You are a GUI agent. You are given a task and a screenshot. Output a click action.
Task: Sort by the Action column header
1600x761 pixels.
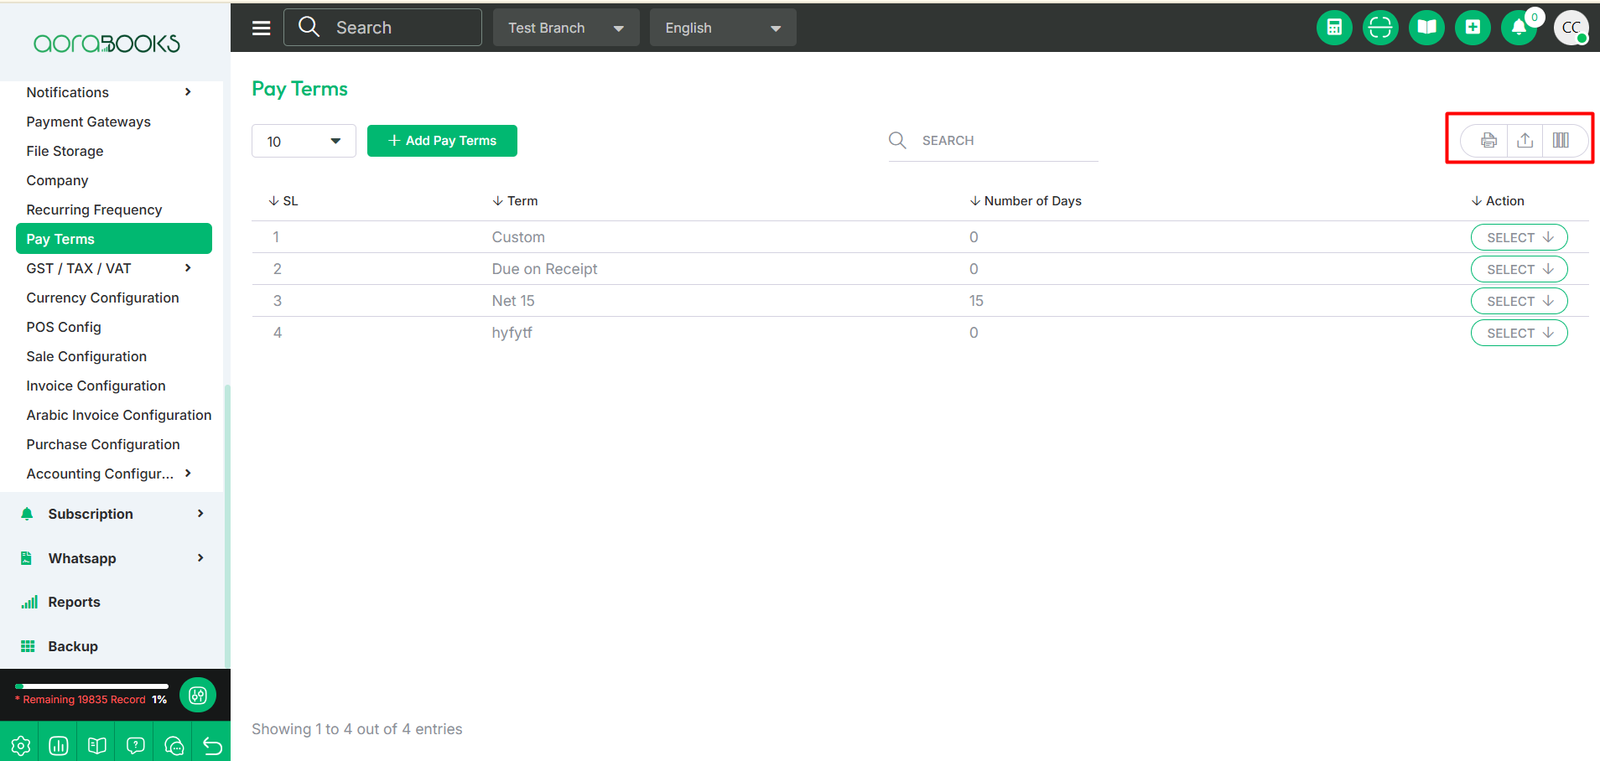click(x=1498, y=201)
